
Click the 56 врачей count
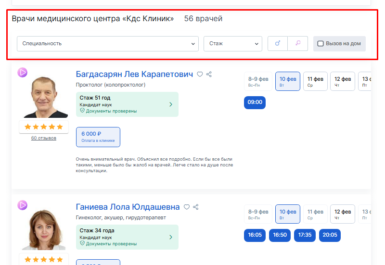(x=203, y=18)
